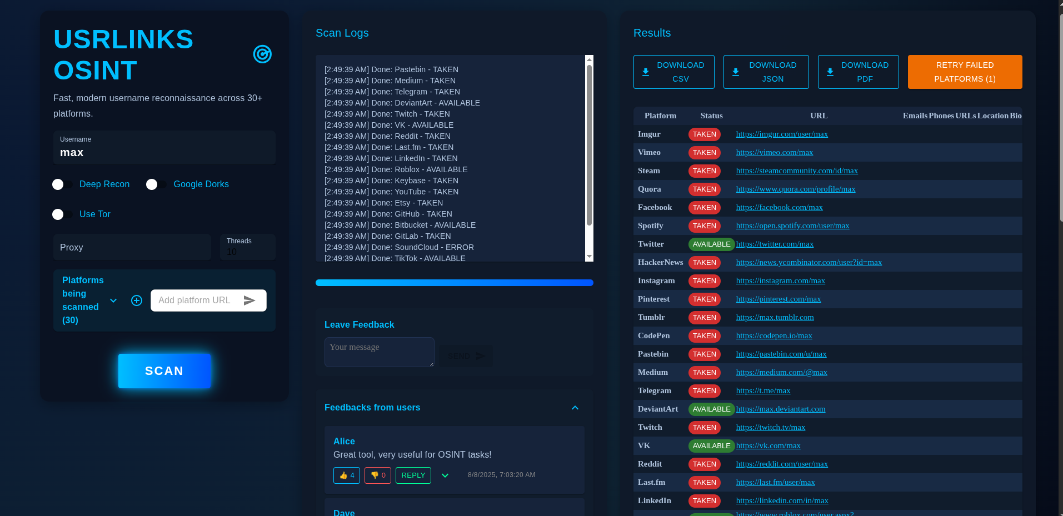
Task: Expand replies on Alice's feedback
Action: click(x=445, y=475)
